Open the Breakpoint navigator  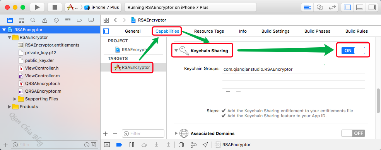[79, 20]
